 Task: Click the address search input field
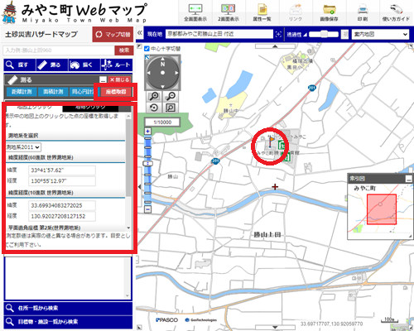click(x=59, y=50)
